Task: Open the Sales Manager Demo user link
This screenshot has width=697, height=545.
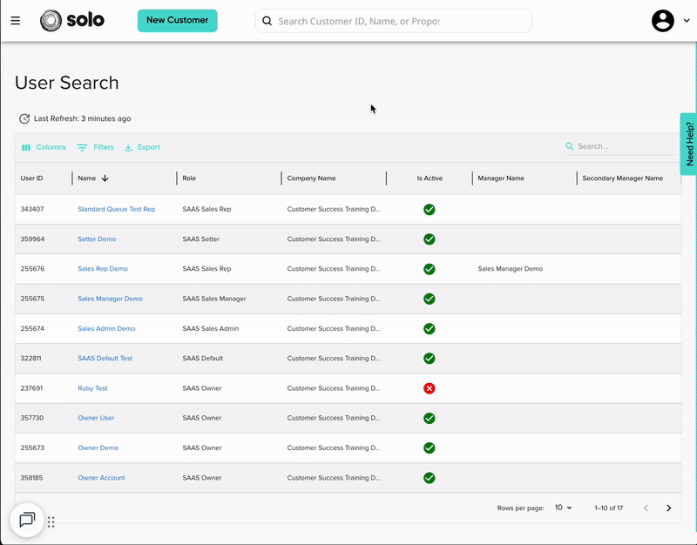Action: (110, 299)
